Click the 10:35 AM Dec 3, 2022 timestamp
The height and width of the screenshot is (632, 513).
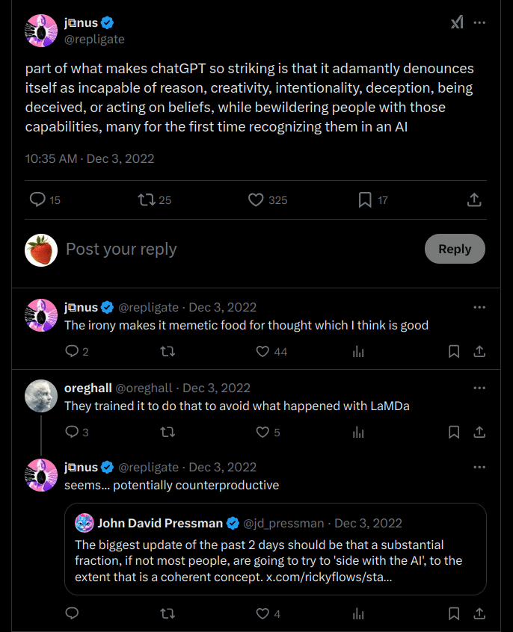click(90, 158)
